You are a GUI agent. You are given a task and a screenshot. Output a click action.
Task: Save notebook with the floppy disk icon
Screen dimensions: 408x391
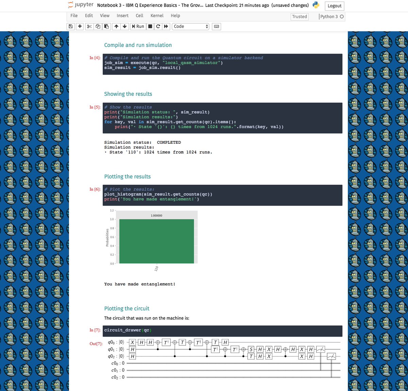(x=71, y=26)
